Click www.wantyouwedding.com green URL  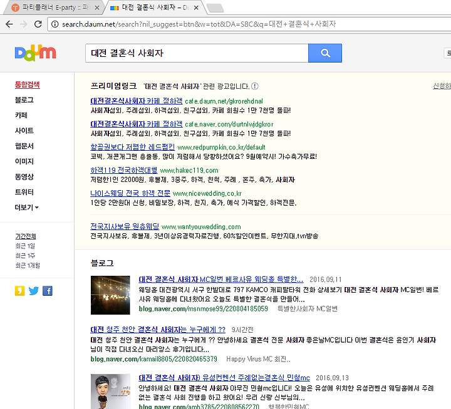[201, 227]
